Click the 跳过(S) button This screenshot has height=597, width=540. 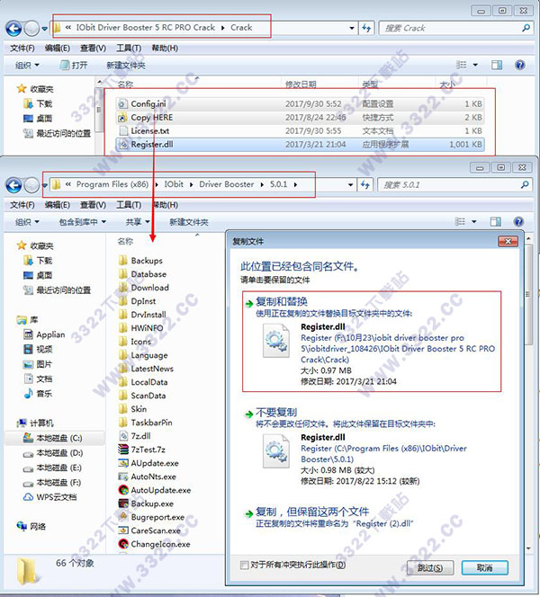(430, 567)
